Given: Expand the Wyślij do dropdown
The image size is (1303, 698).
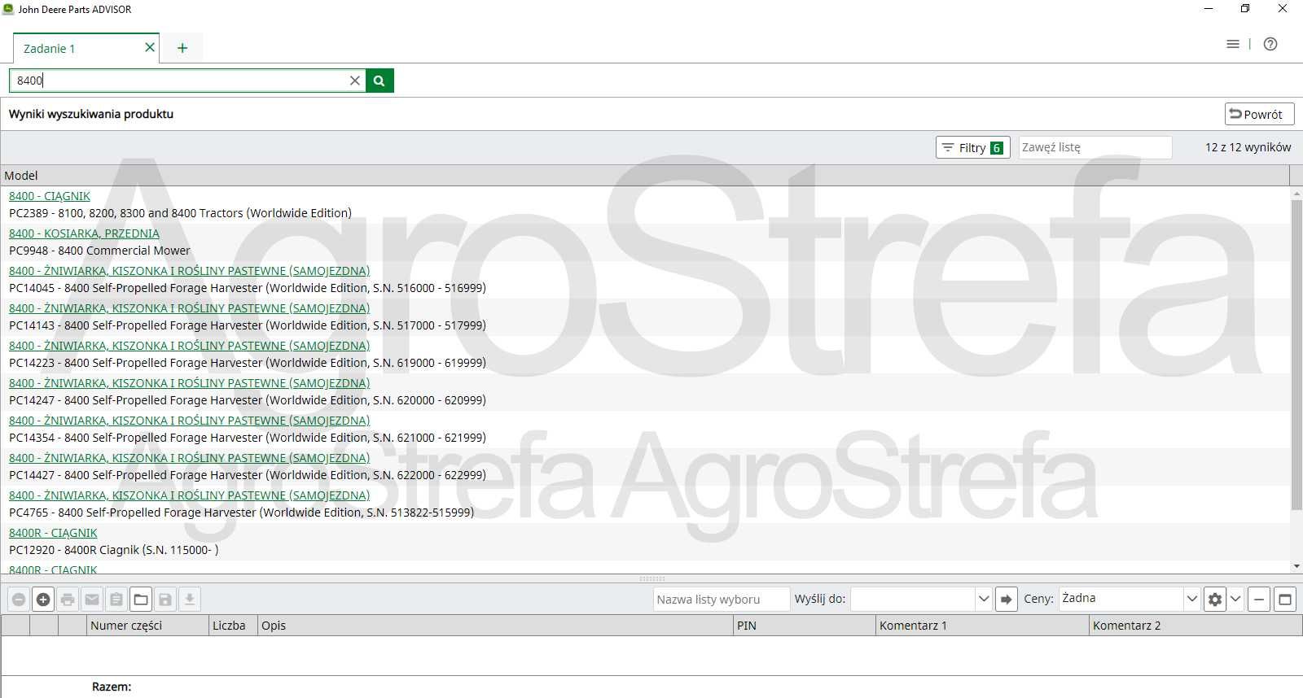Looking at the screenshot, I should [984, 599].
